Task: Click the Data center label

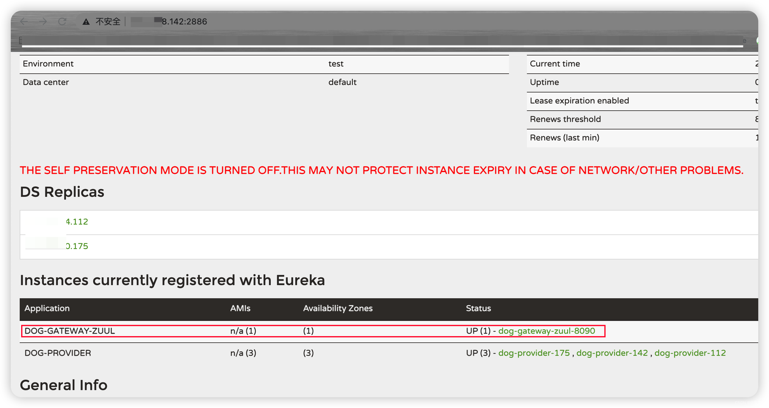Action: coord(46,82)
